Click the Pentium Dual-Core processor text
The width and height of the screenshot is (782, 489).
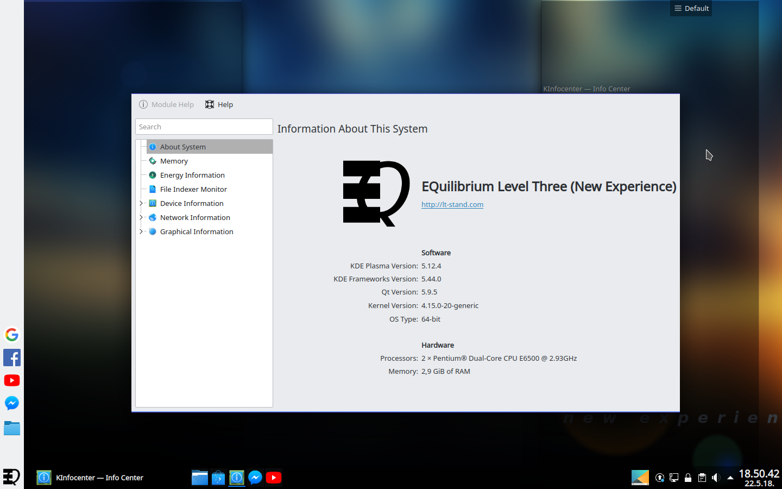coord(499,358)
